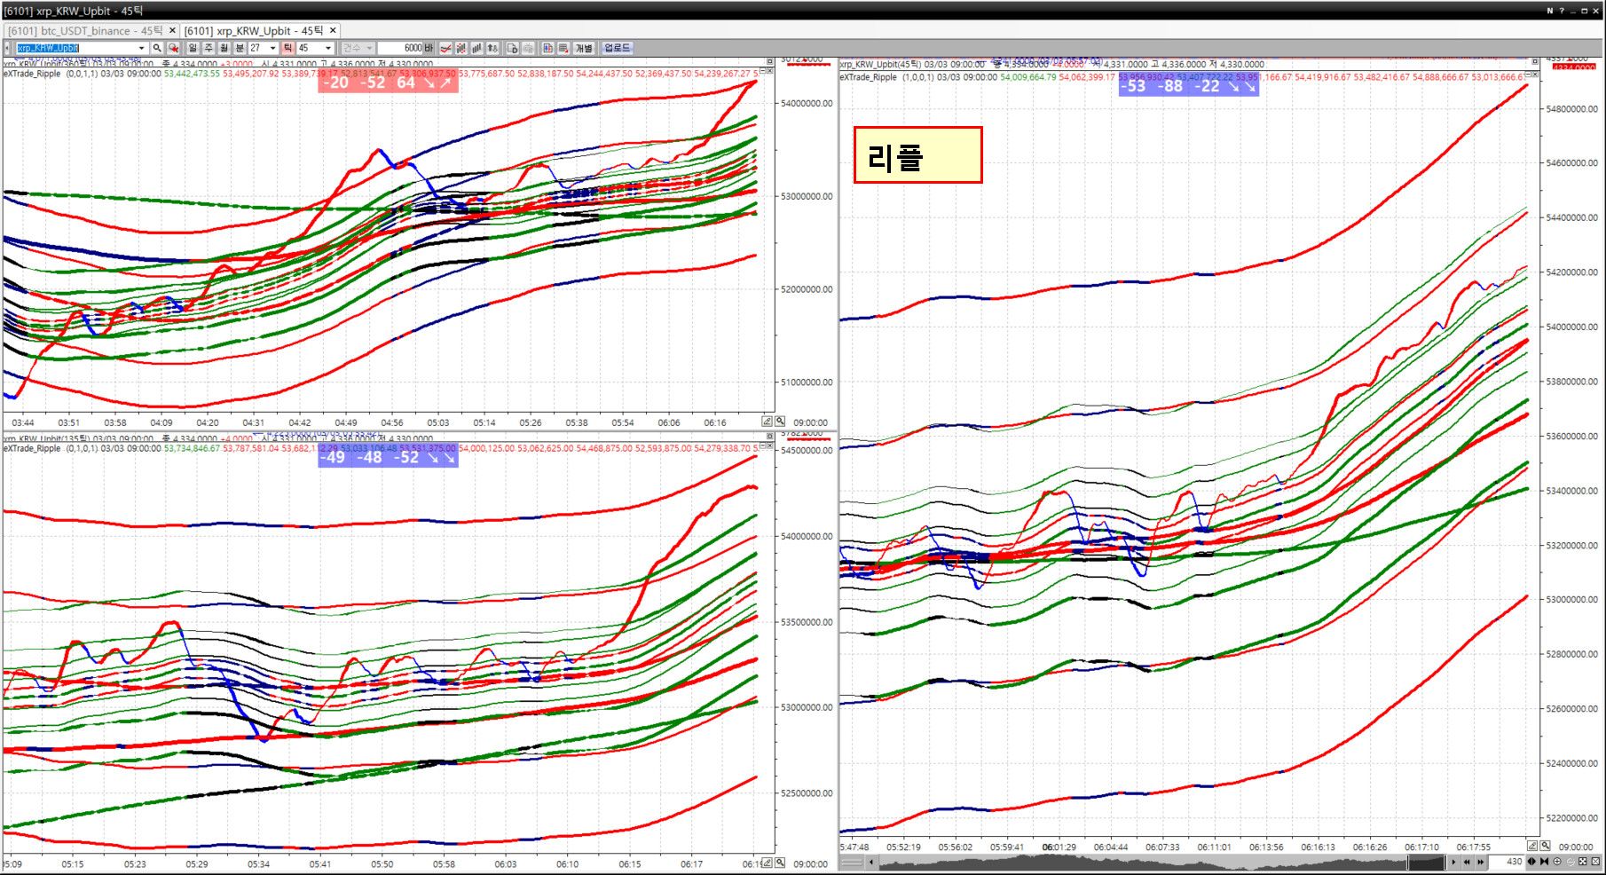1606x875 pixels.
Task: Click the bar chart type icon
Action: [476, 48]
